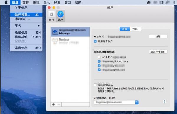Choose 偏好设置... menu entry
Image resolution: width=177 pixels, height=114 pixels.
(26, 15)
